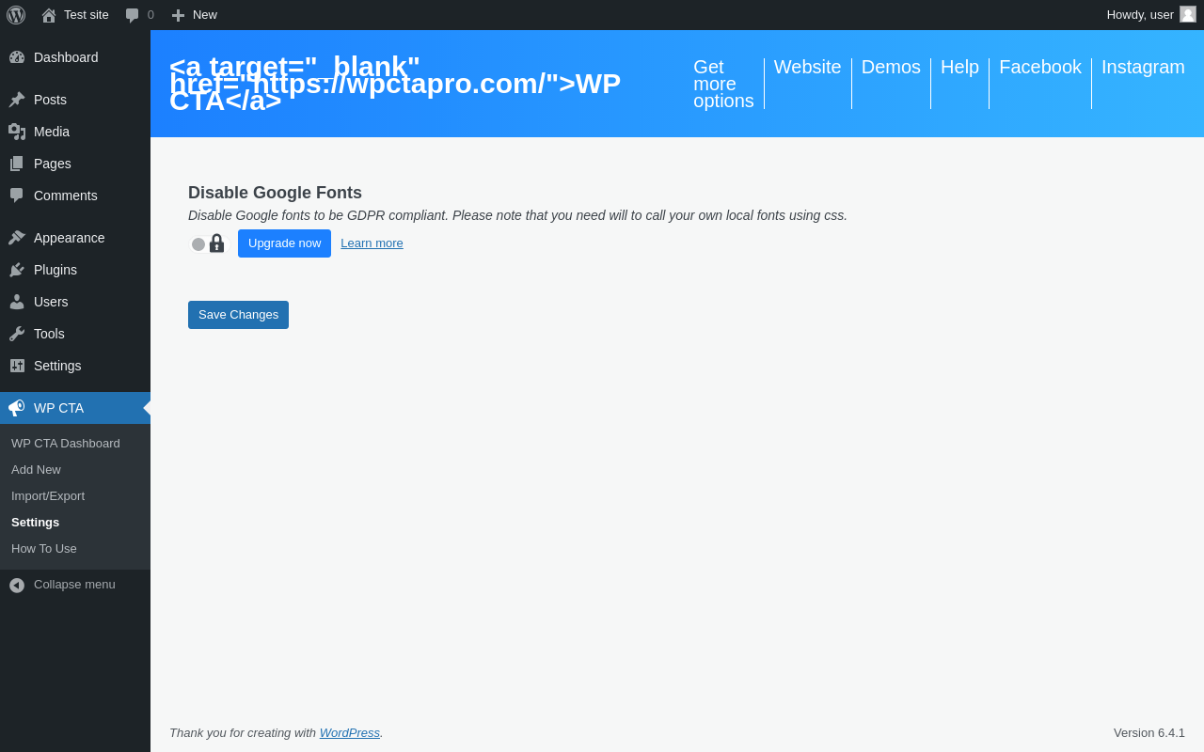The height and width of the screenshot is (752, 1204).
Task: Open the Users menu label
Action: [x=51, y=302]
